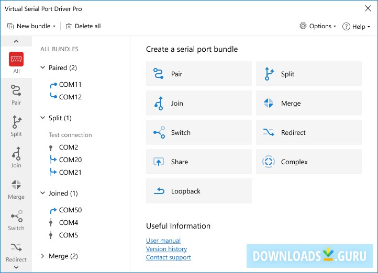This screenshot has height=273, width=378.
Task: Select COM11 in Paired bundle
Action: pos(70,85)
